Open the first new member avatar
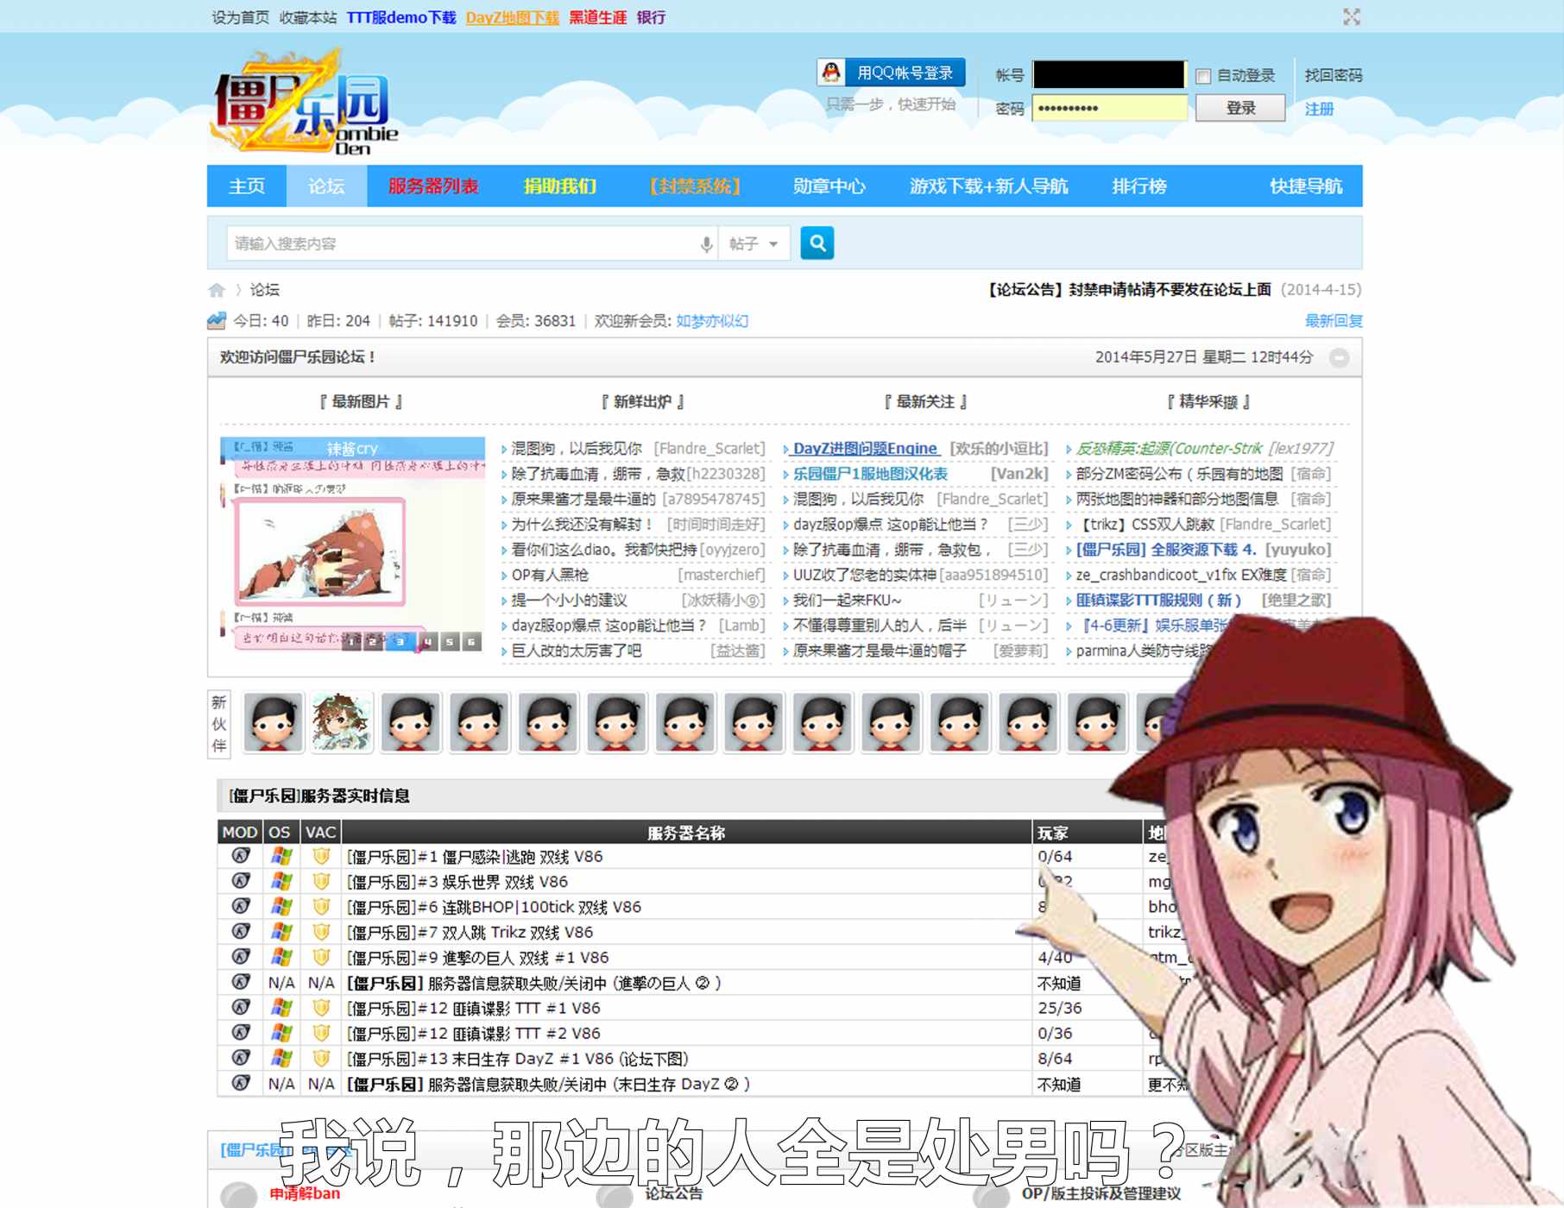 (x=274, y=722)
